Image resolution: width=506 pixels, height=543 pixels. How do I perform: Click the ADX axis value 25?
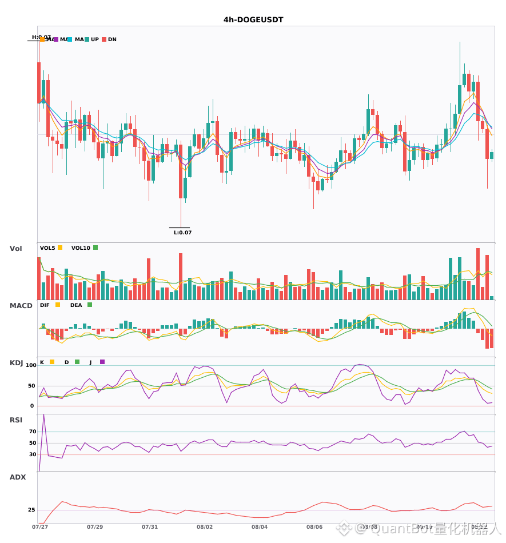pos(31,510)
